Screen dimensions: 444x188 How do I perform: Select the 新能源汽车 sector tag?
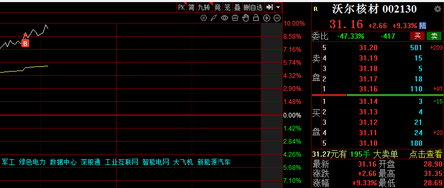pyautogui.click(x=214, y=162)
